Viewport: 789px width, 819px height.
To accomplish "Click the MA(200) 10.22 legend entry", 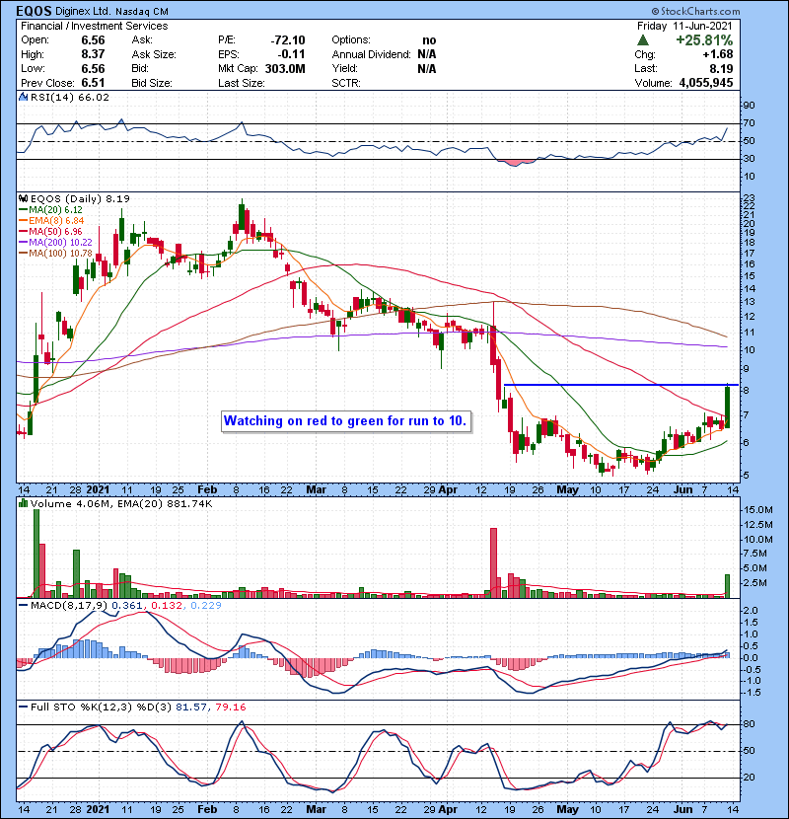I will coord(60,243).
